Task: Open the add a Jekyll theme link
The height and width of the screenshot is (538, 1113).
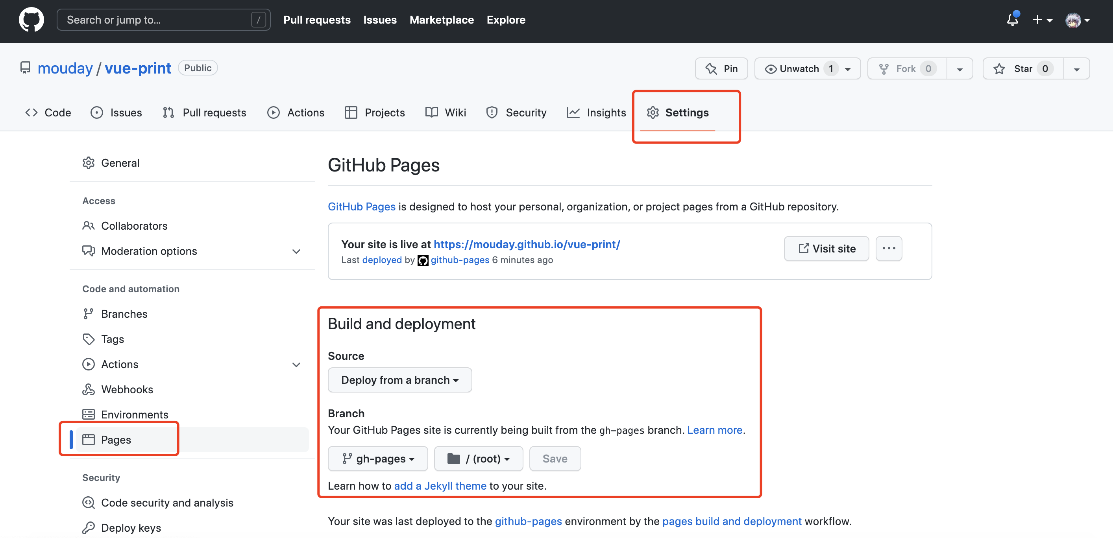Action: [x=440, y=486]
